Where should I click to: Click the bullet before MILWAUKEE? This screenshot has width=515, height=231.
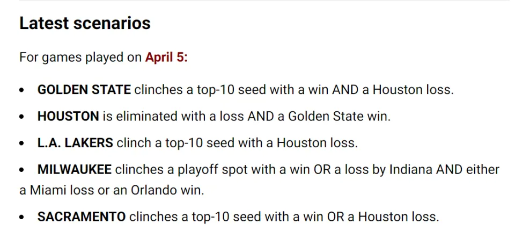21,170
